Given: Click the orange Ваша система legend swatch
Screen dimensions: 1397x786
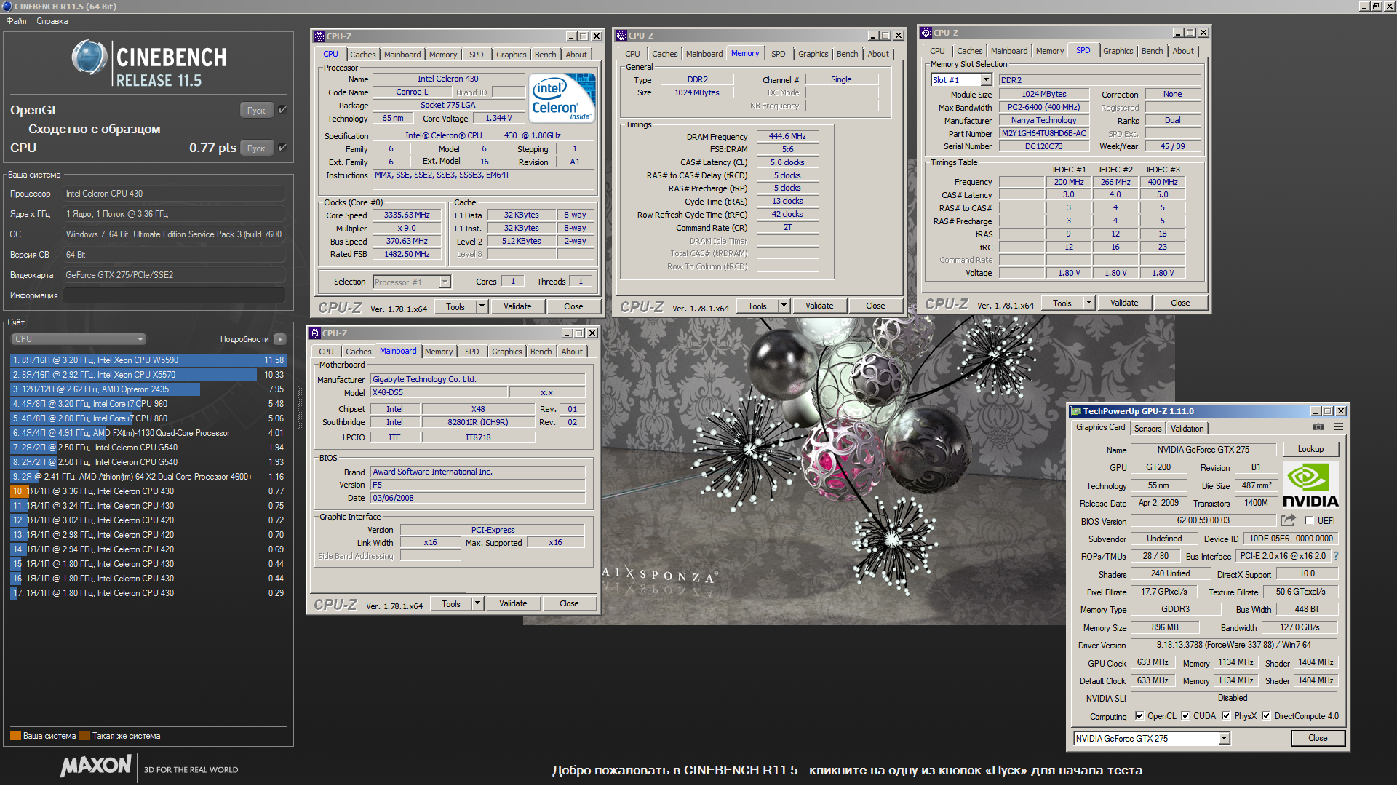Looking at the screenshot, I should coord(15,736).
